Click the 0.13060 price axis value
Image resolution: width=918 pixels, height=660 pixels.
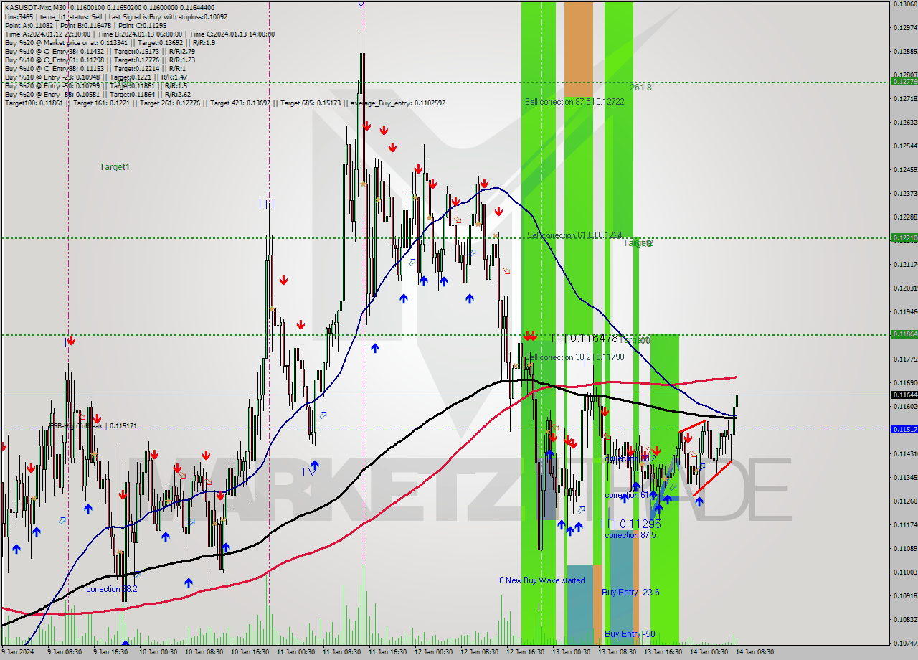[x=905, y=4]
